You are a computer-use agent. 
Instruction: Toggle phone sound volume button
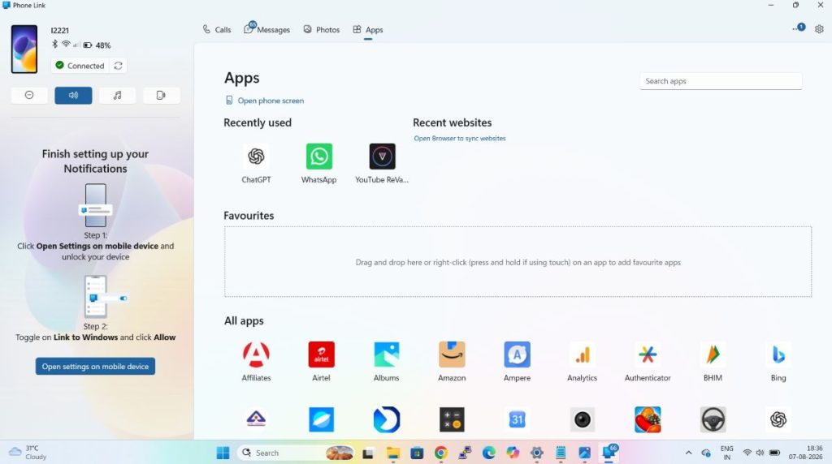[73, 96]
